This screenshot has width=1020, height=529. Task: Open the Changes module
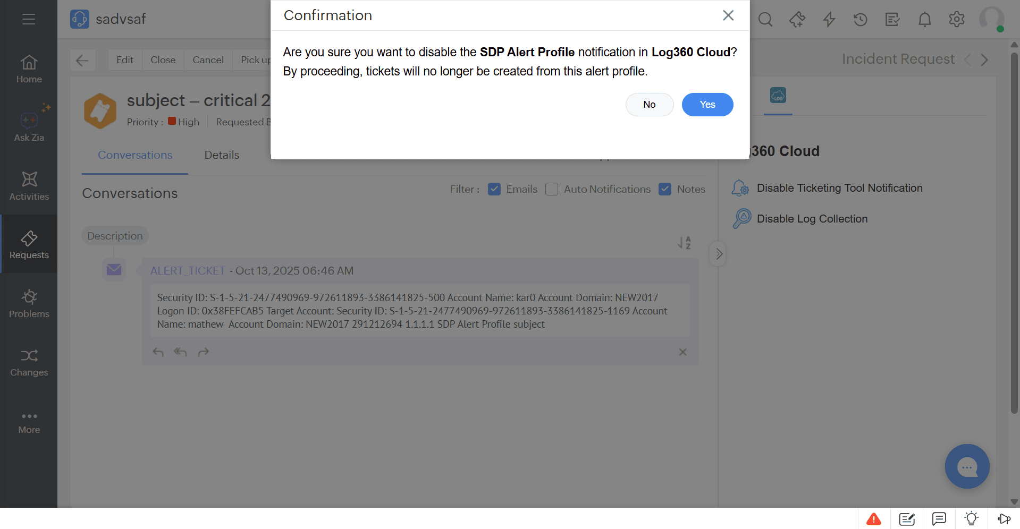[x=29, y=361]
